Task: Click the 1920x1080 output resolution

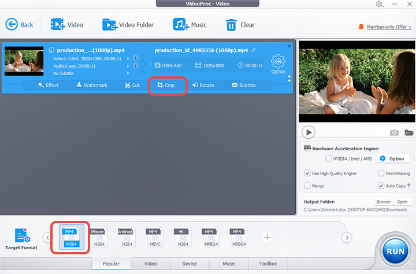Action: coord(210,65)
